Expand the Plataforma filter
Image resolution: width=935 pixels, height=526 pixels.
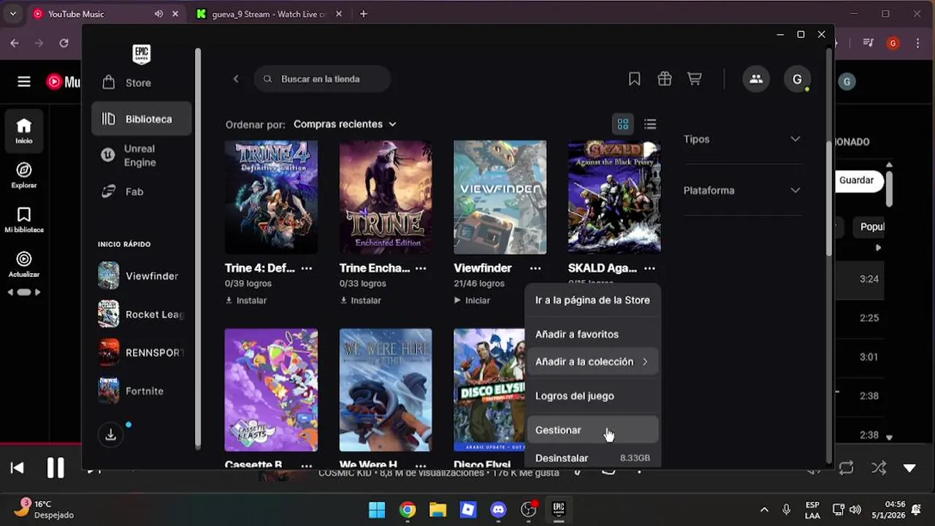point(742,190)
